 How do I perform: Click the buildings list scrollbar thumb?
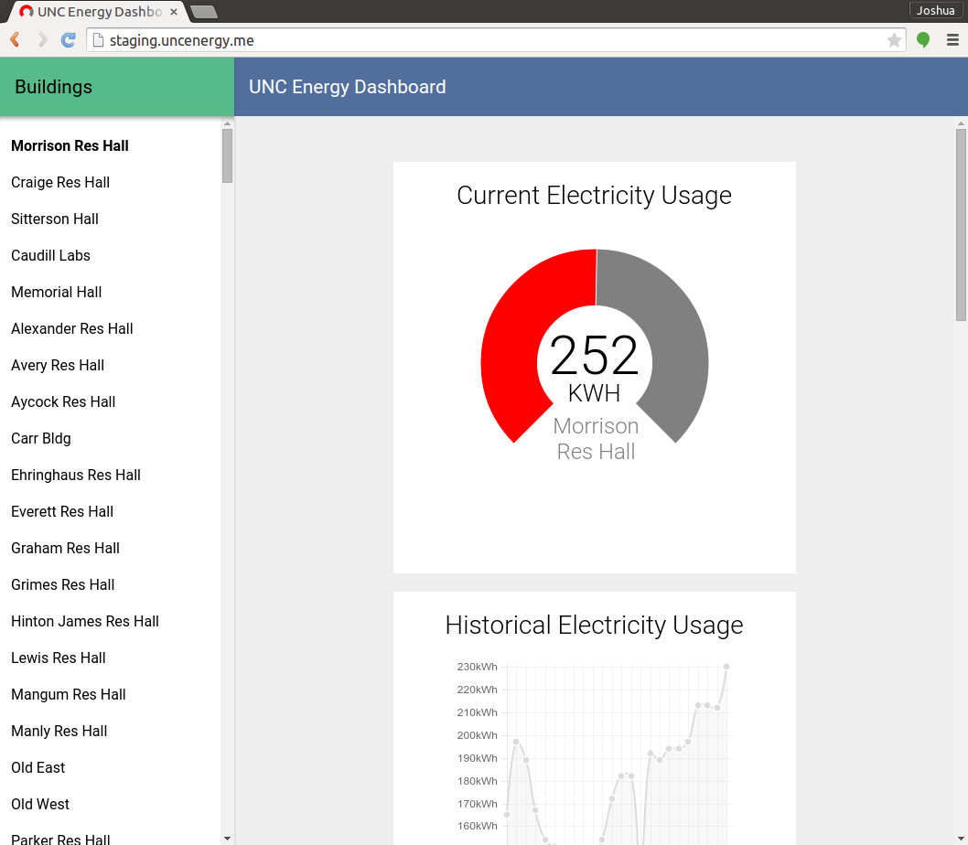pos(227,155)
